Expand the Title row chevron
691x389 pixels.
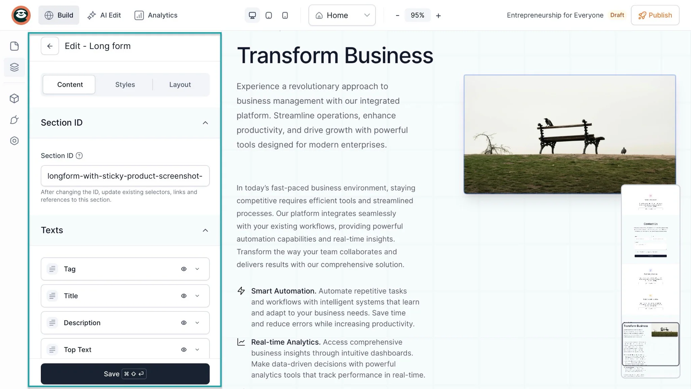pos(197,296)
